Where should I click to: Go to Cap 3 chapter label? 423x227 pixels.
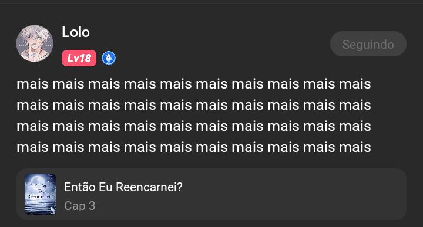coord(79,206)
